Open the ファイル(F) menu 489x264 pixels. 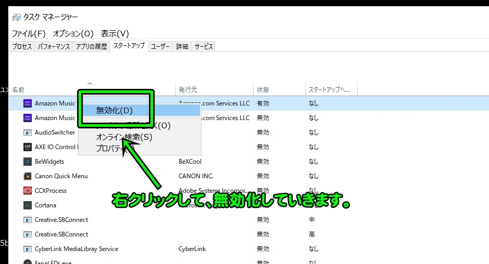29,33
